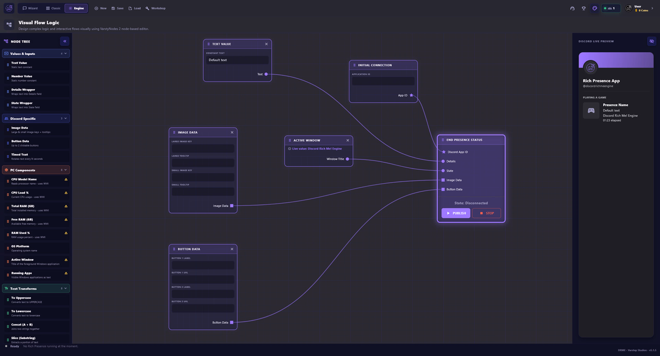Click the game controller icon in preview
This screenshot has width=660, height=356.
pos(591,110)
